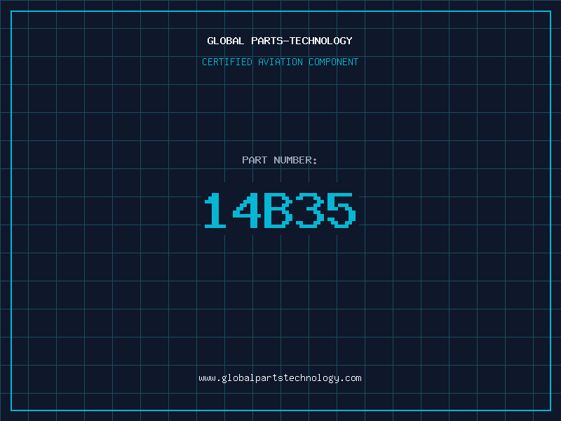Open the www.globalpartstechnology.com link
This screenshot has width=561, height=421.
pyautogui.click(x=280, y=378)
